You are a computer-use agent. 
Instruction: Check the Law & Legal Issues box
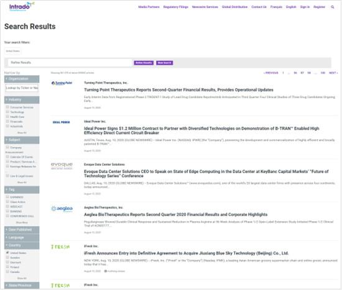click(x=7, y=176)
